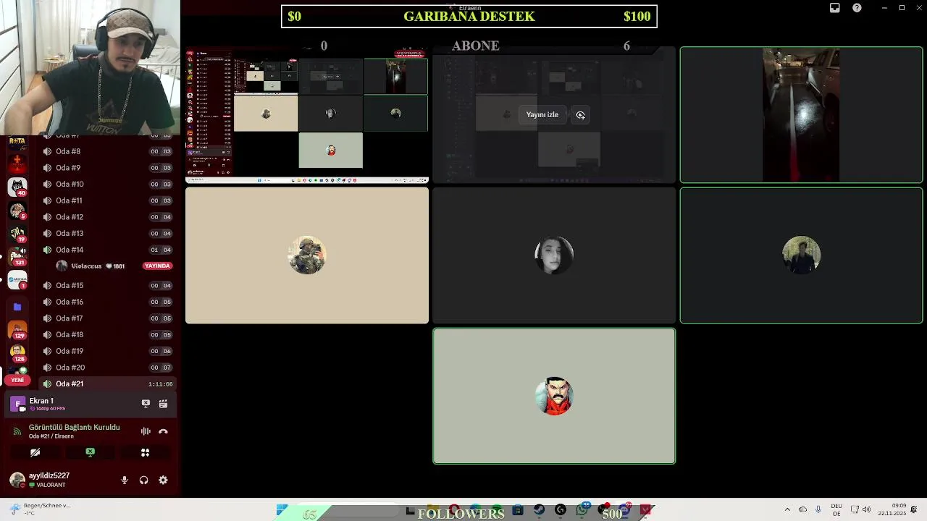Mute the microphone
This screenshot has height=521, width=927.
point(125,480)
